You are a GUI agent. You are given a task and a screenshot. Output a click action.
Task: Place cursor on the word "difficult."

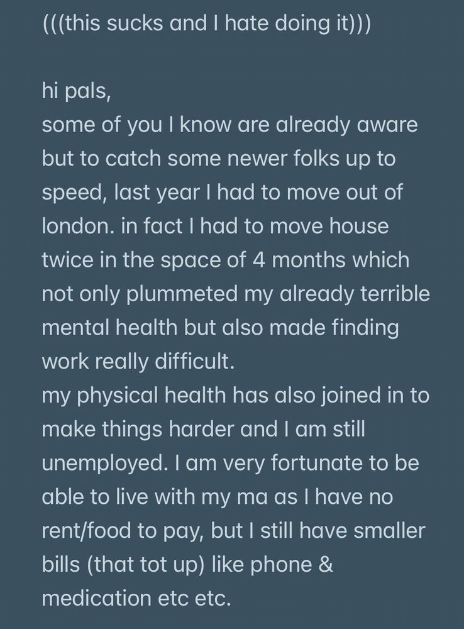click(x=194, y=361)
